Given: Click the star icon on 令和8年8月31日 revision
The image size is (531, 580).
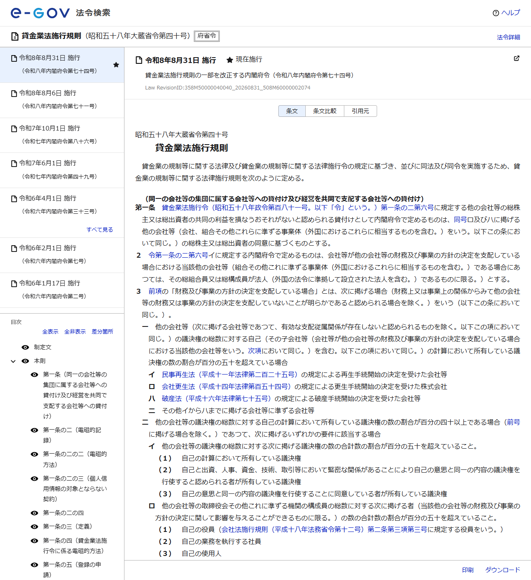Looking at the screenshot, I should [116, 65].
